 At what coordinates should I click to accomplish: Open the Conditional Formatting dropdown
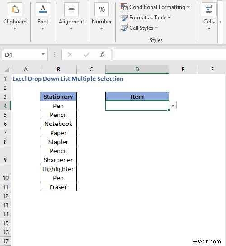point(188,7)
